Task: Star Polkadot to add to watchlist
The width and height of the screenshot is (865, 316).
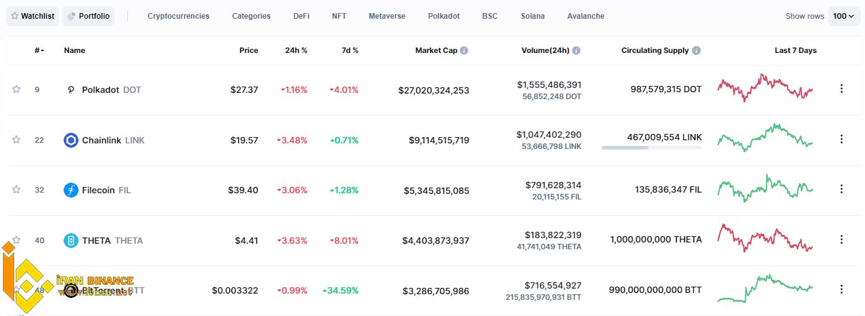Action: click(16, 89)
